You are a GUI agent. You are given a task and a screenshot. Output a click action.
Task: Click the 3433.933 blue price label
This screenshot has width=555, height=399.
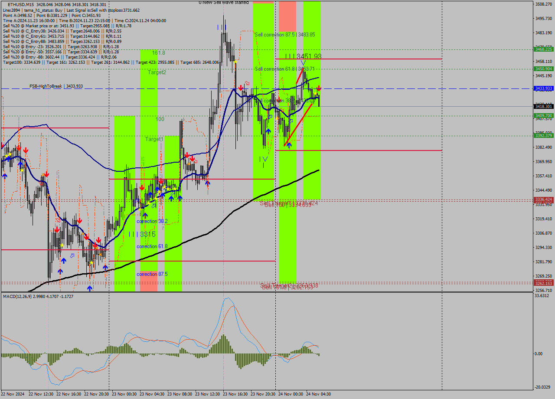point(543,88)
